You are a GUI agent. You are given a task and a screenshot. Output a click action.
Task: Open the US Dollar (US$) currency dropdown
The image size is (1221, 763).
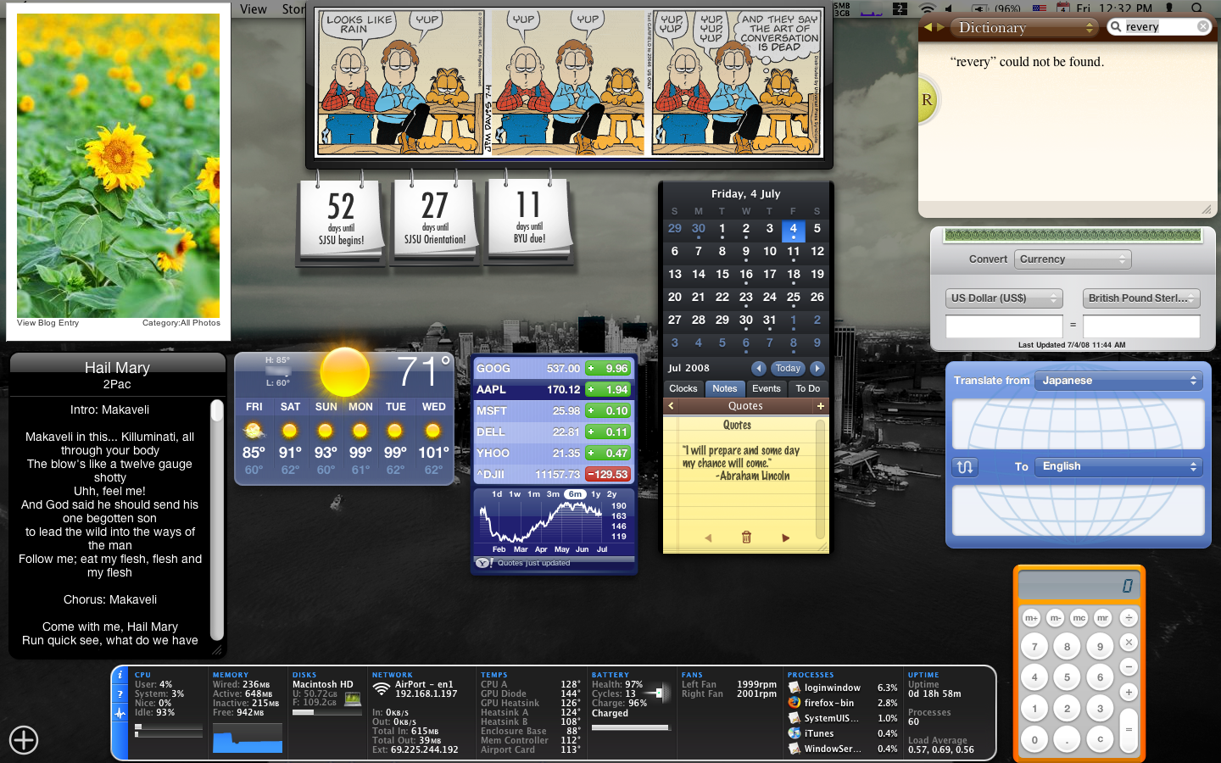point(1004,298)
